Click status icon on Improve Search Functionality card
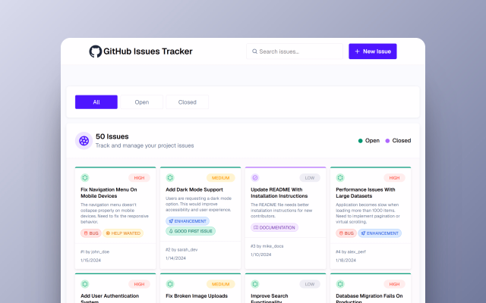The width and height of the screenshot is (486, 303). [x=255, y=284]
